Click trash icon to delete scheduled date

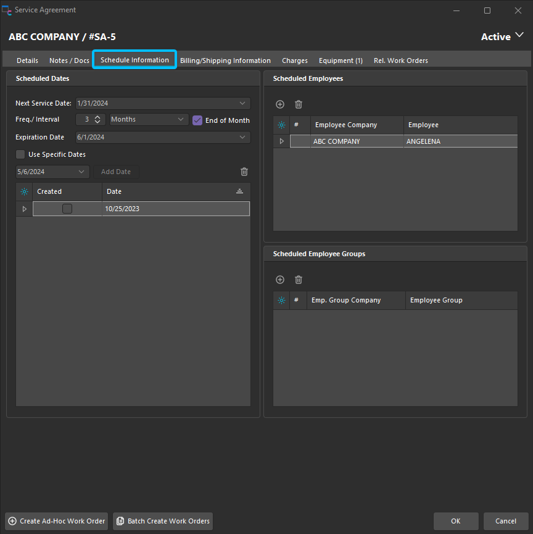[244, 172]
